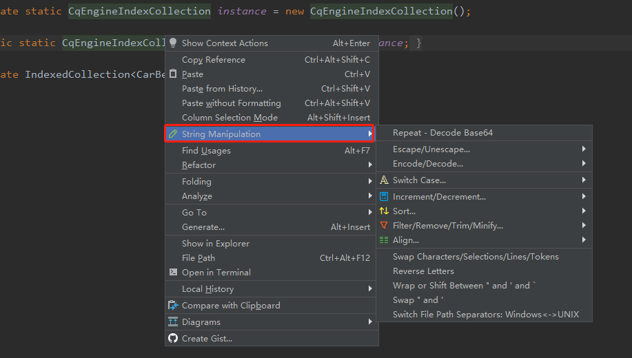
Task: Click the Filter funnel icon
Action: 384,225
